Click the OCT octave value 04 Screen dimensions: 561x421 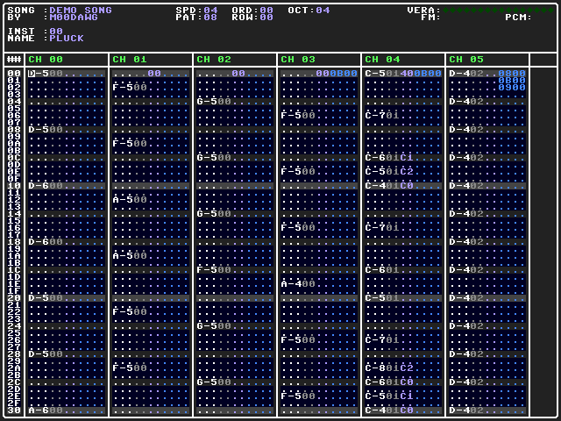323,11
